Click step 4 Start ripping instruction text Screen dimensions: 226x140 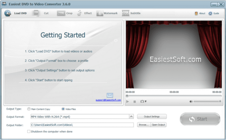(49, 80)
